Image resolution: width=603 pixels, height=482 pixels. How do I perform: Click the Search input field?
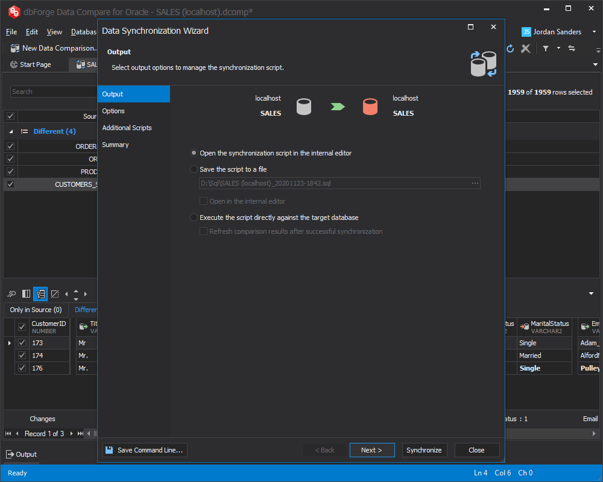point(54,92)
